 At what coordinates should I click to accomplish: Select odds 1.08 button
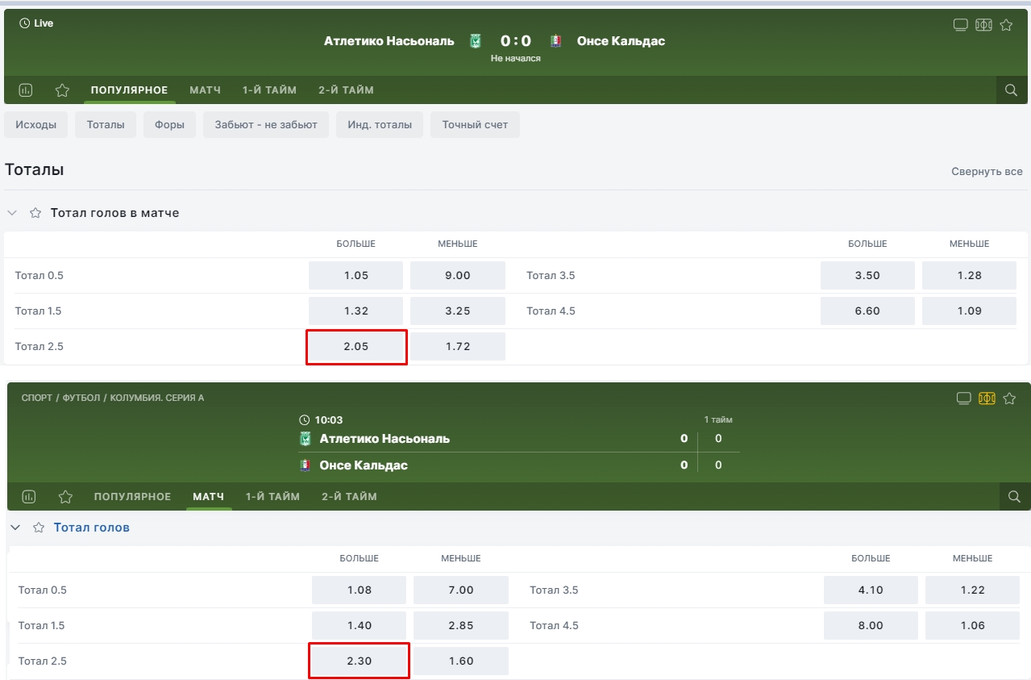[x=359, y=590]
